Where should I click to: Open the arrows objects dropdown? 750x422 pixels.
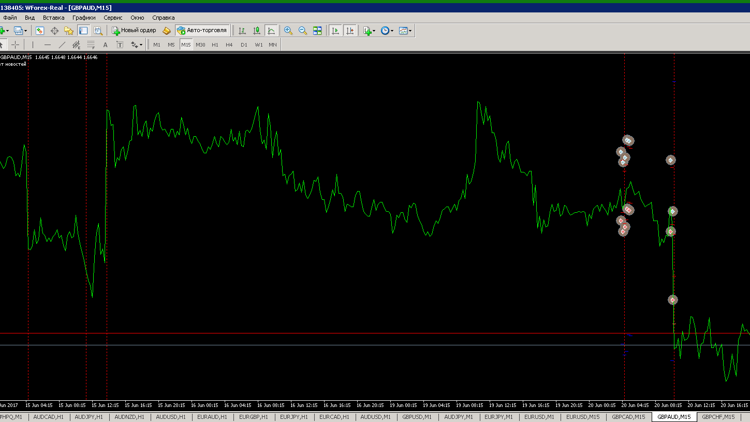click(137, 45)
